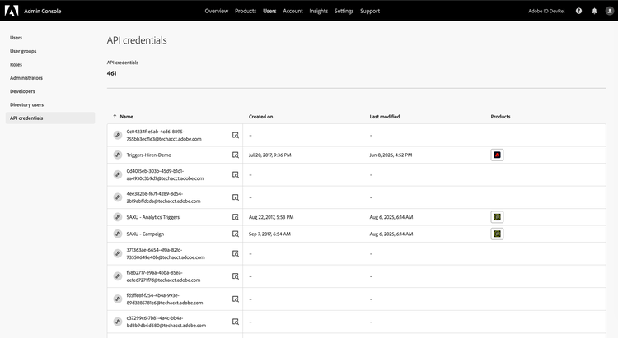618x338 pixels.
Task: Click the Jun 8, 2026, 4:52 PM date
Action: coord(391,155)
